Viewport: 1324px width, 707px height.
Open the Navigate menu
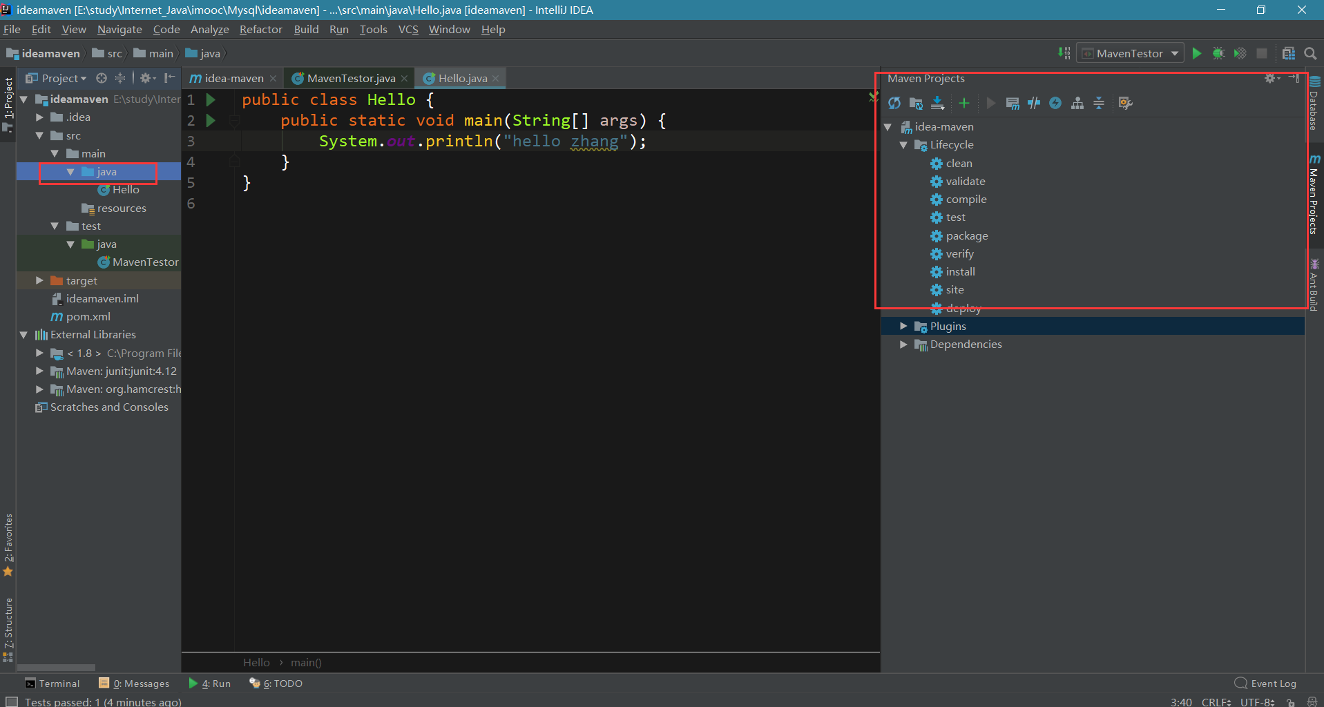tap(119, 29)
